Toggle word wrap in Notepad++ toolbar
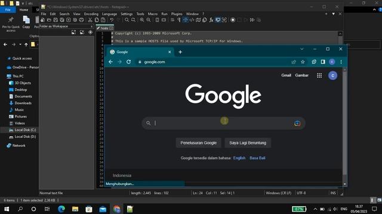 click(172, 20)
